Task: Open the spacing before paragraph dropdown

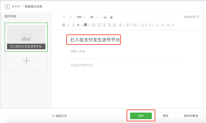Action: [x=123, y=25]
